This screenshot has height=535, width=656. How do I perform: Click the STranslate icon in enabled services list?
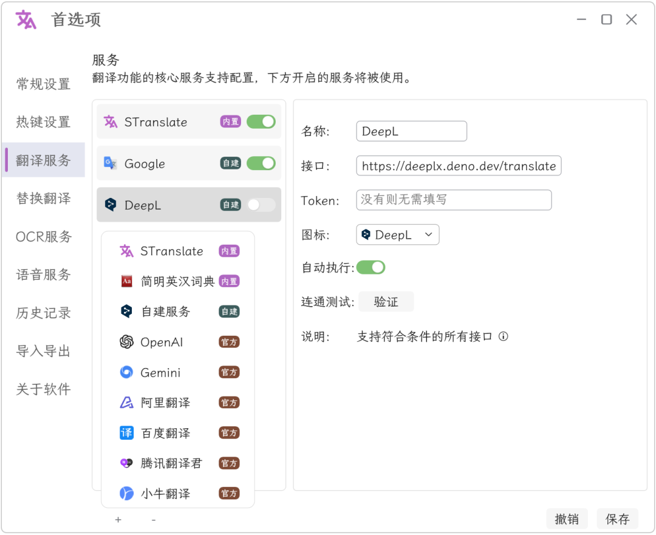111,121
